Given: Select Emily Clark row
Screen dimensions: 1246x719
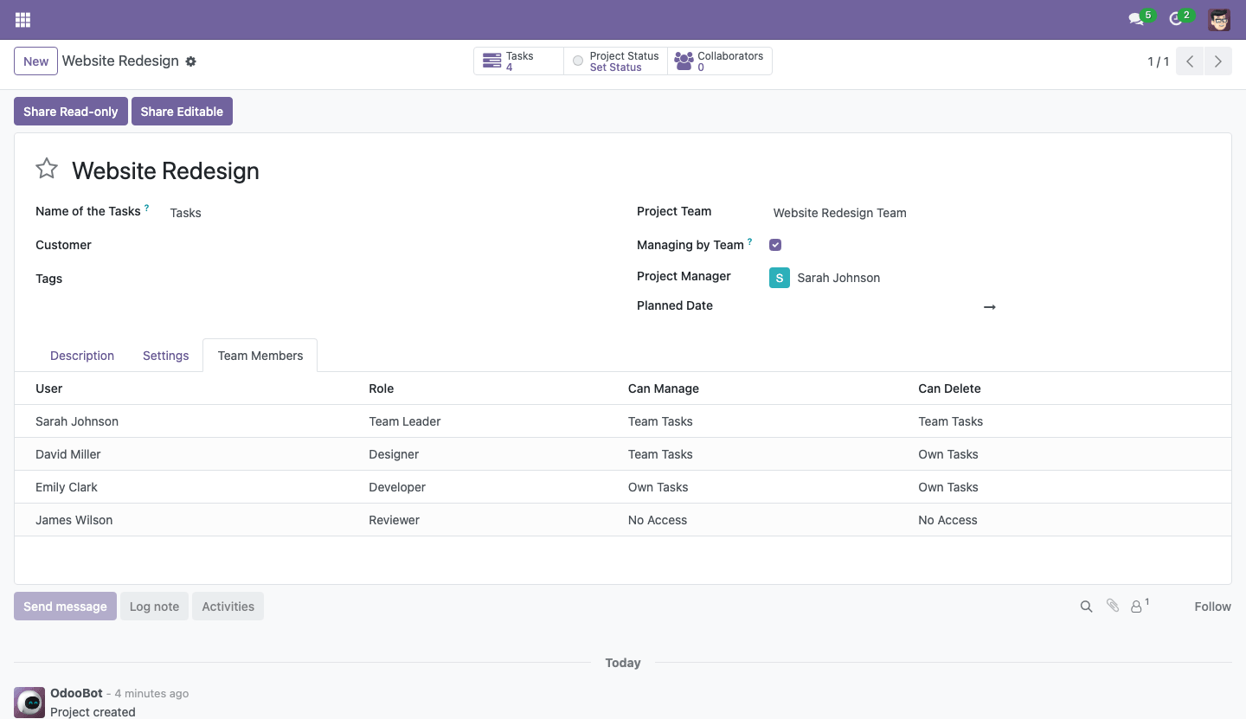Looking at the screenshot, I should (x=623, y=487).
